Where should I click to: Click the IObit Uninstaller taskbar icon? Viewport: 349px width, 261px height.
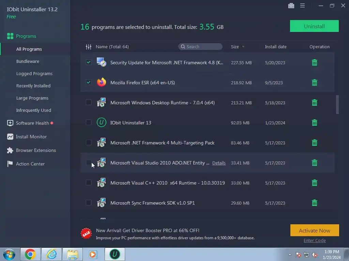click(115, 254)
